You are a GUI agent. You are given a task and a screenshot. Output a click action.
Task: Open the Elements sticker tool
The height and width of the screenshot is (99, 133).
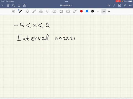pyautogui.click(x=54, y=11)
